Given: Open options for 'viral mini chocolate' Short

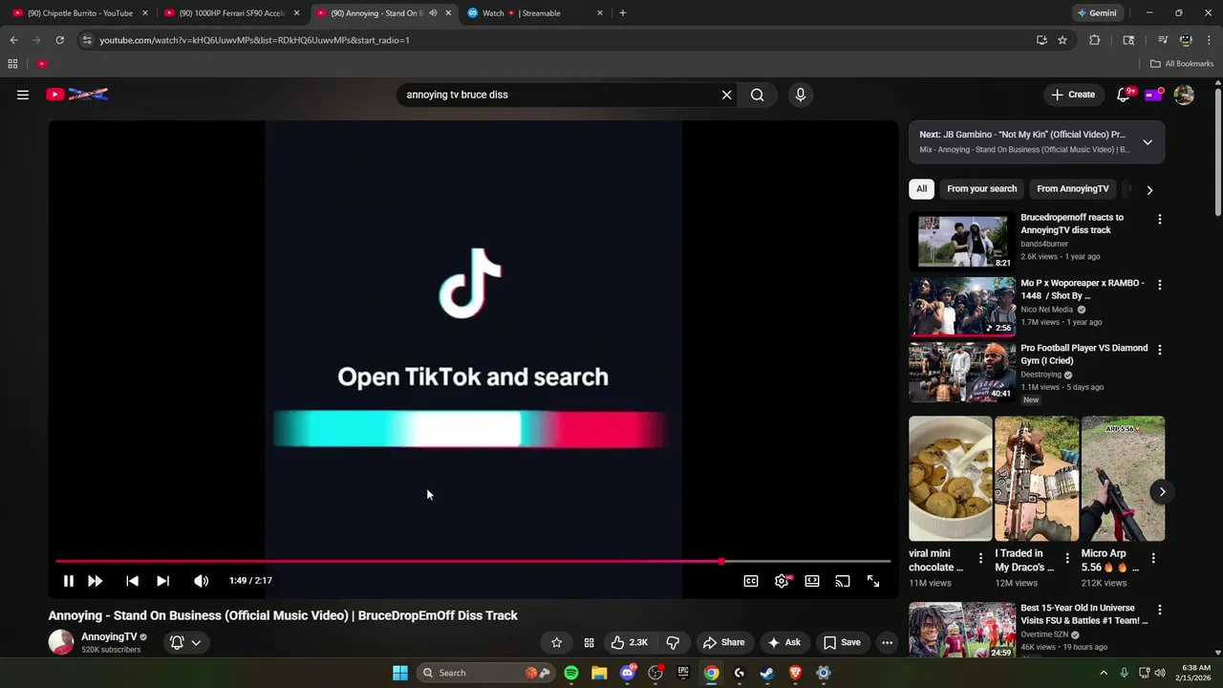Looking at the screenshot, I should tap(980, 558).
